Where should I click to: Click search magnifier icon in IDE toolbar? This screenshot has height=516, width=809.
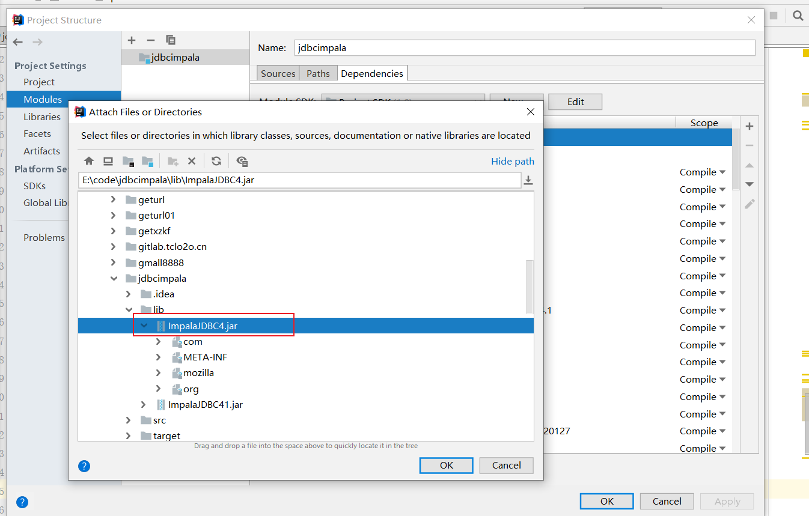[798, 16]
